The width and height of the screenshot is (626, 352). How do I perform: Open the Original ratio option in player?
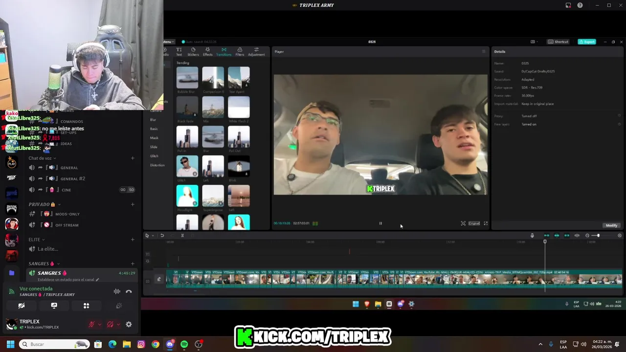point(474,223)
